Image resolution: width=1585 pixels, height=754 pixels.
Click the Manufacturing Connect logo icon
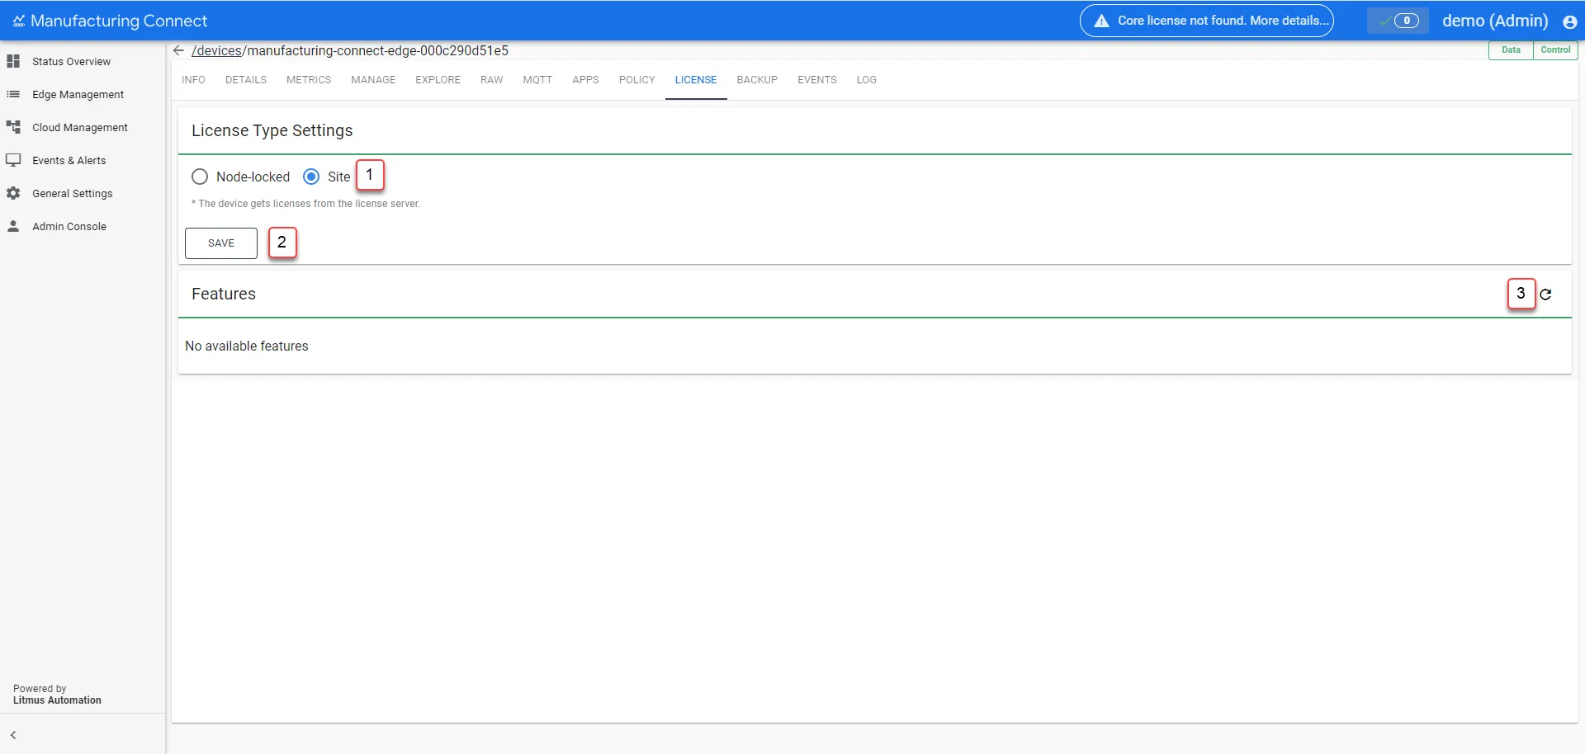coord(18,21)
